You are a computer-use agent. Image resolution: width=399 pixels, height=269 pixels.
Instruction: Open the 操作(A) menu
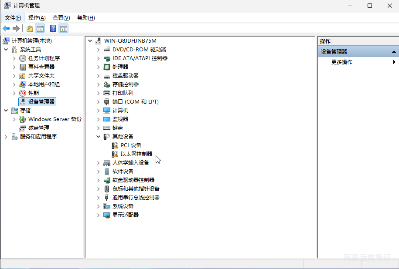(x=37, y=18)
